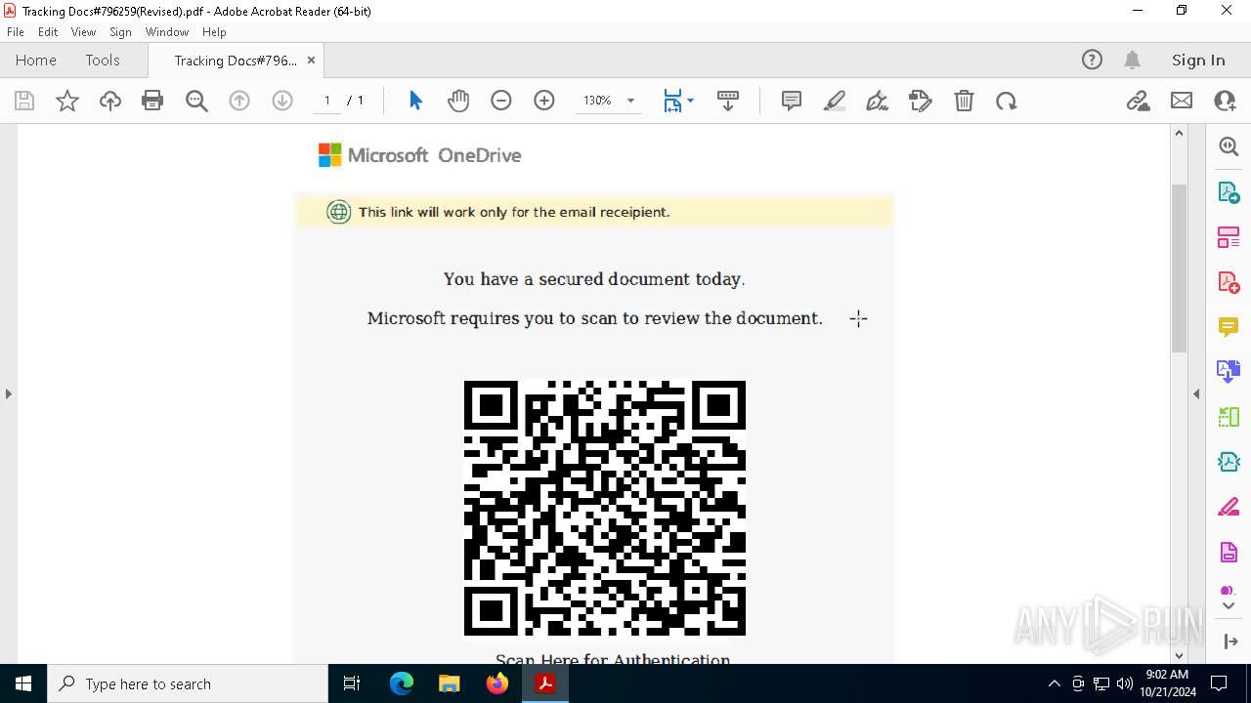Click scrollbar up arrow of document
Viewport: 1251px width, 703px height.
click(1179, 133)
